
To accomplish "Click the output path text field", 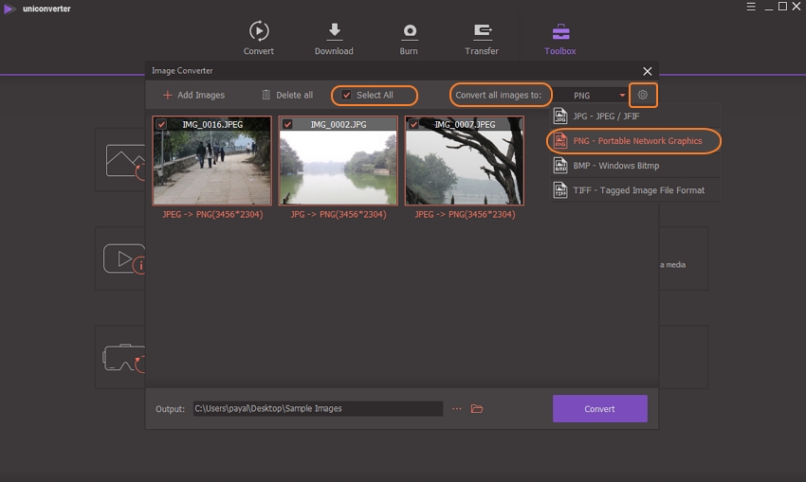I will (x=317, y=408).
